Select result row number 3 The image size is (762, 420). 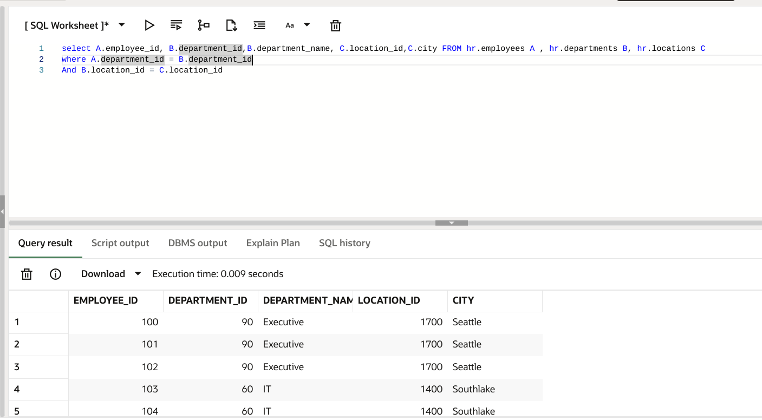(x=38, y=367)
